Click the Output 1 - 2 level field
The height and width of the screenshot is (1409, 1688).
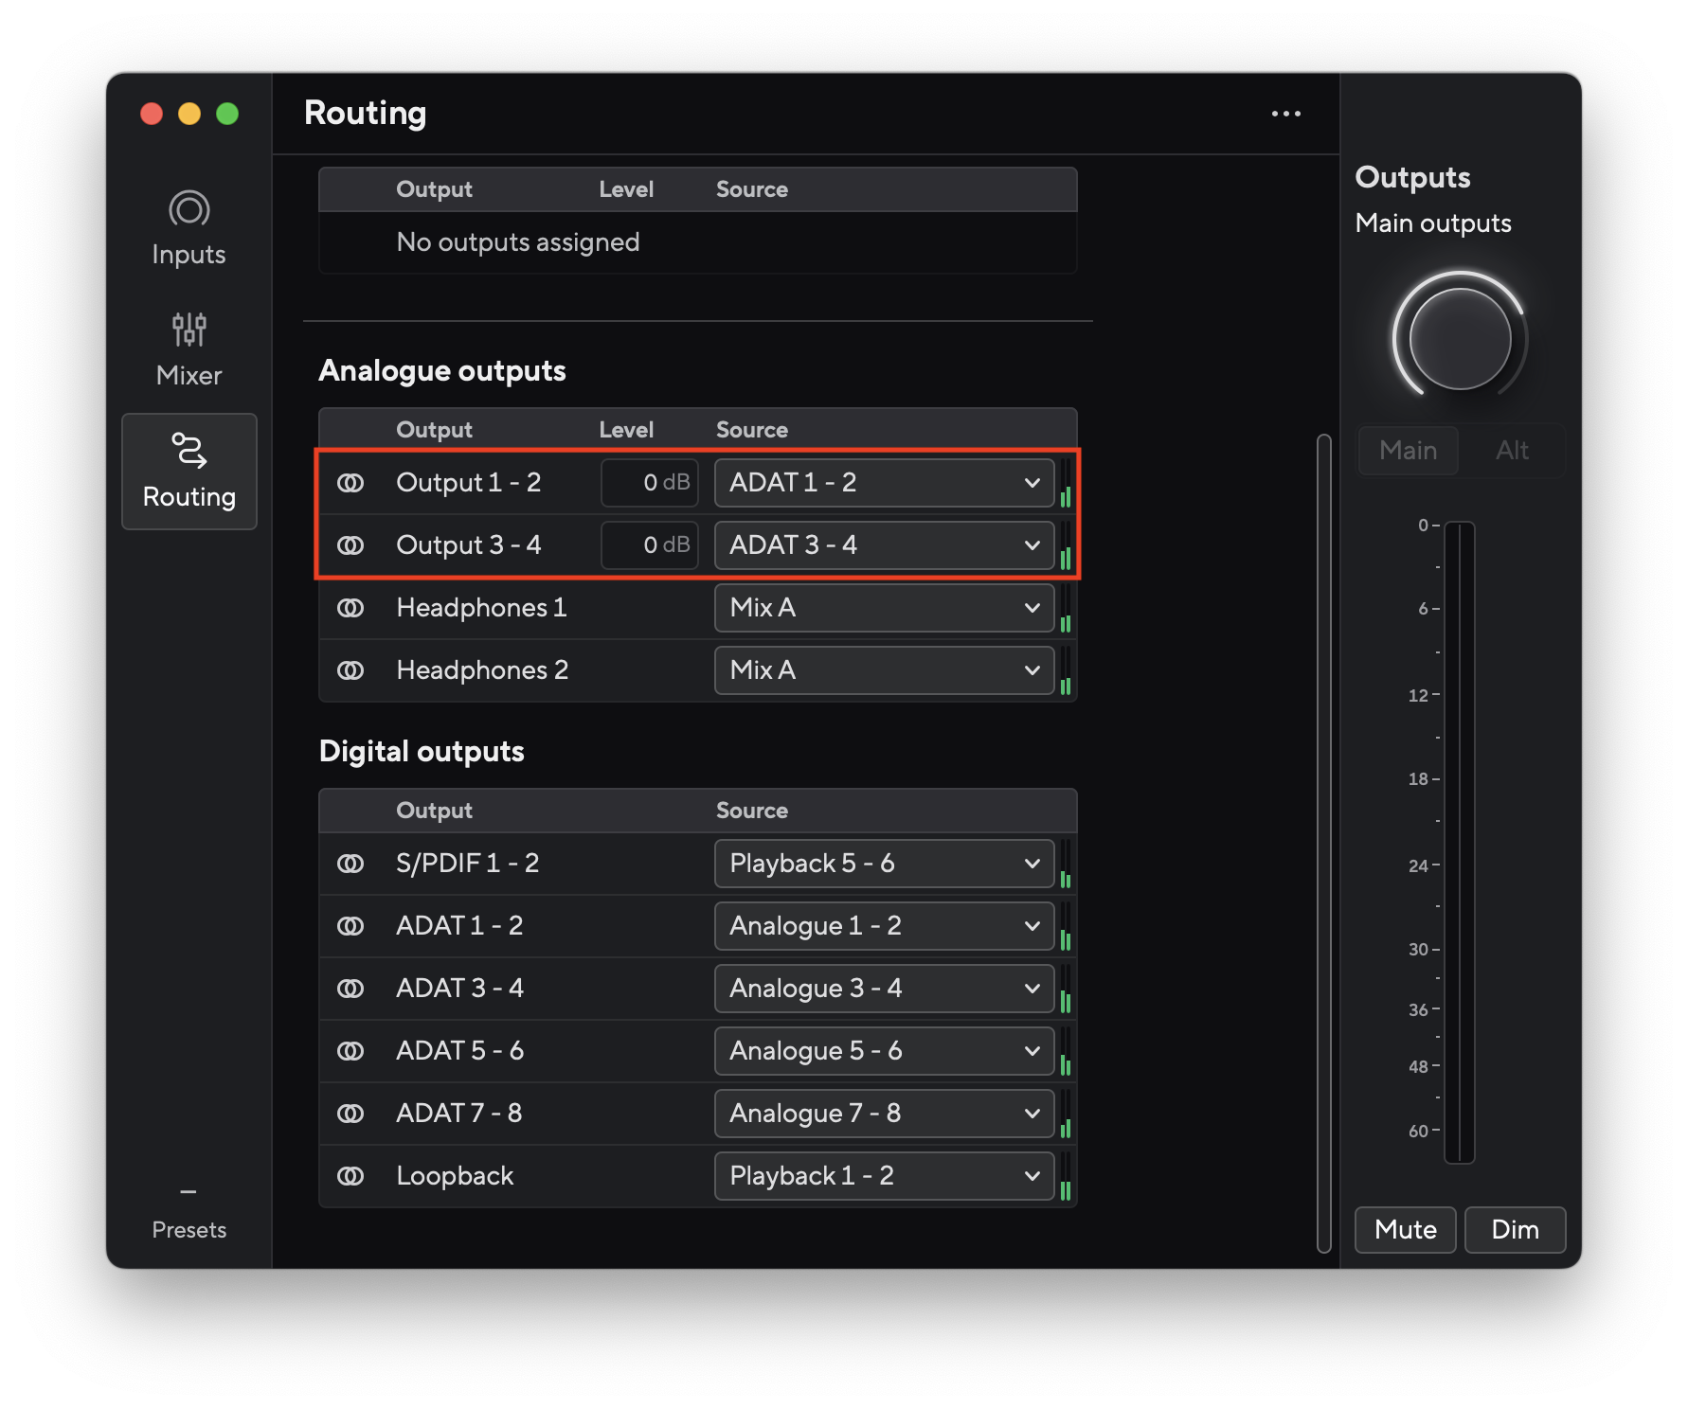pyautogui.click(x=650, y=483)
